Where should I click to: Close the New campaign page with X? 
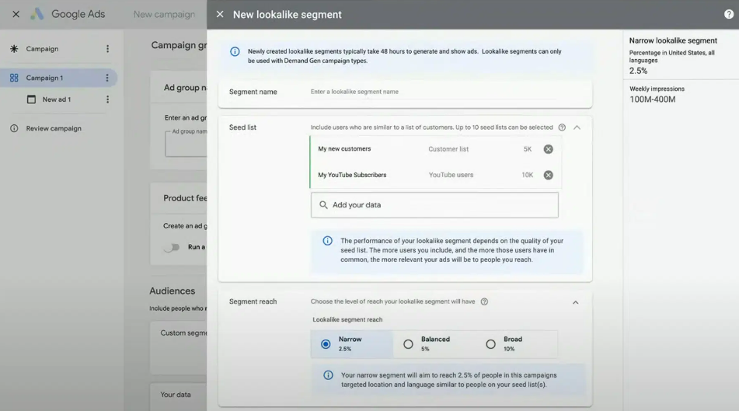(16, 14)
